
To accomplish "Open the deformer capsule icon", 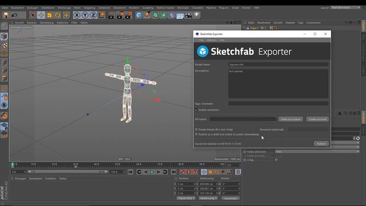I will click(172, 15).
